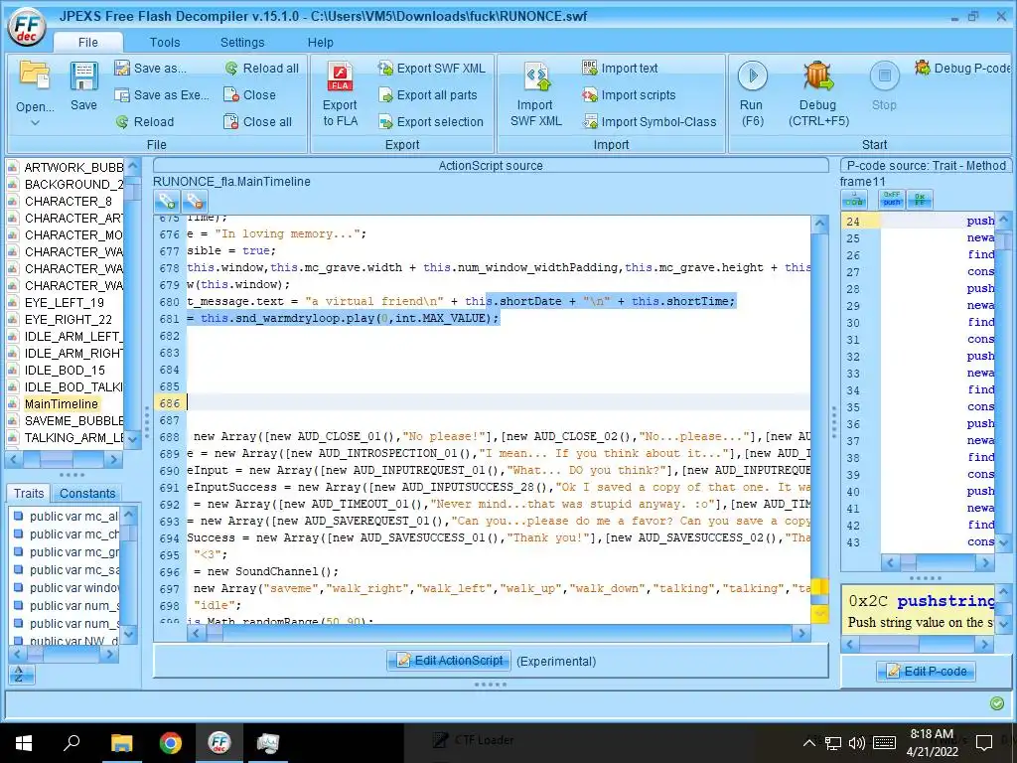1017x763 pixels.
Task: Click P-code line 24 push instruction
Action: coord(980,221)
